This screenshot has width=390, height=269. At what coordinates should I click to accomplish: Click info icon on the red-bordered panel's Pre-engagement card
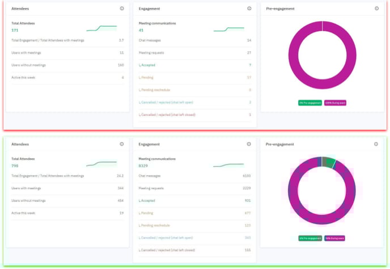(377, 9)
